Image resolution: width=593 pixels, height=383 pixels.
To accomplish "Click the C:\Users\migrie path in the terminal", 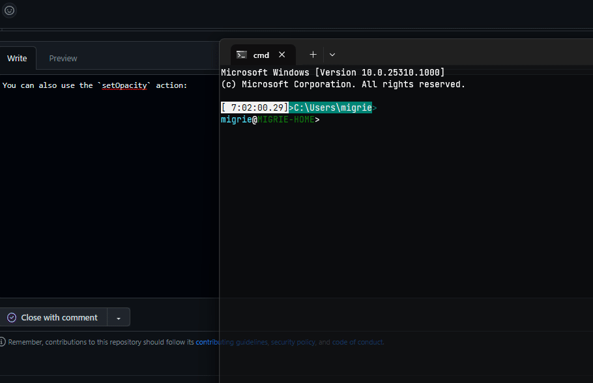I will point(331,107).
